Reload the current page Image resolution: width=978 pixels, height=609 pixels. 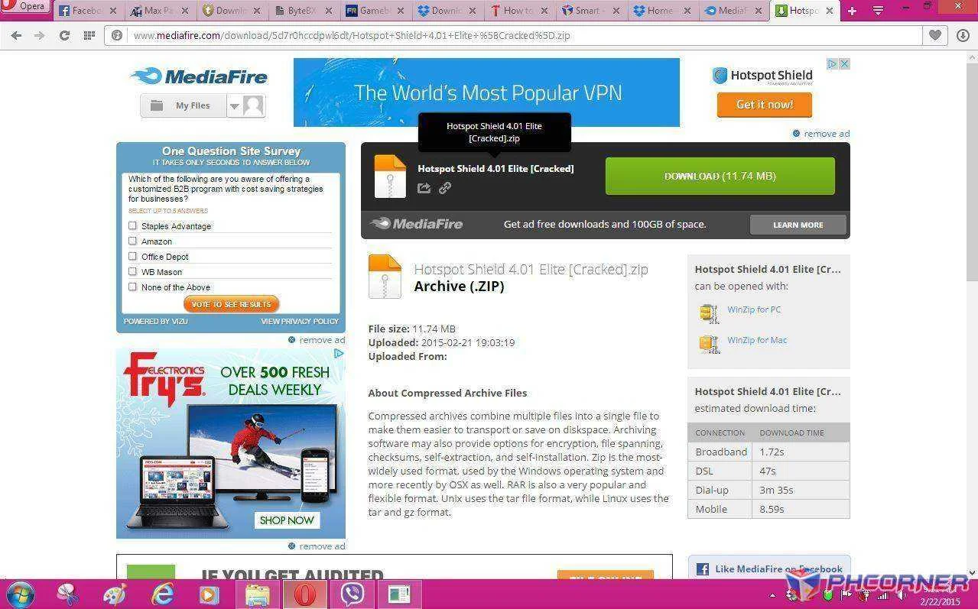coord(64,35)
